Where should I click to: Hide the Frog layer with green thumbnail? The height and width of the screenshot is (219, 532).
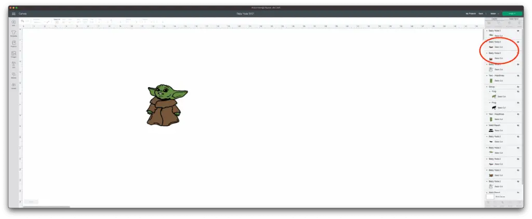[x=518, y=91]
